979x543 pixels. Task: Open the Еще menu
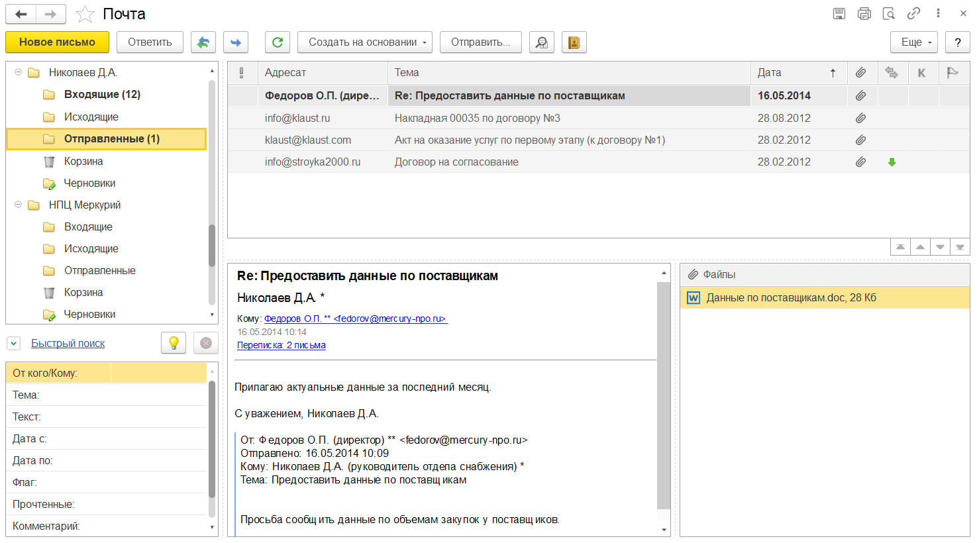(x=913, y=42)
